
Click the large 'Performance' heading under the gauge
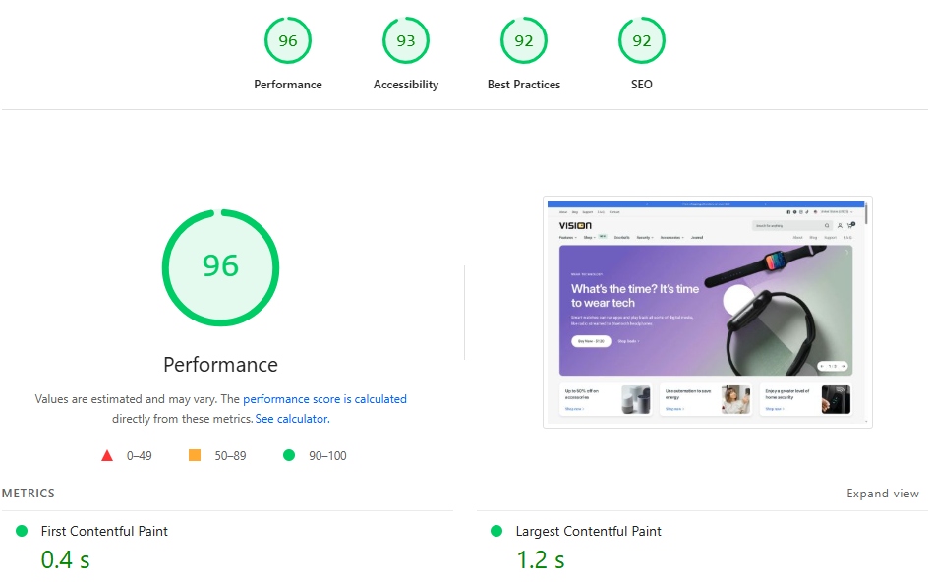[x=220, y=365]
